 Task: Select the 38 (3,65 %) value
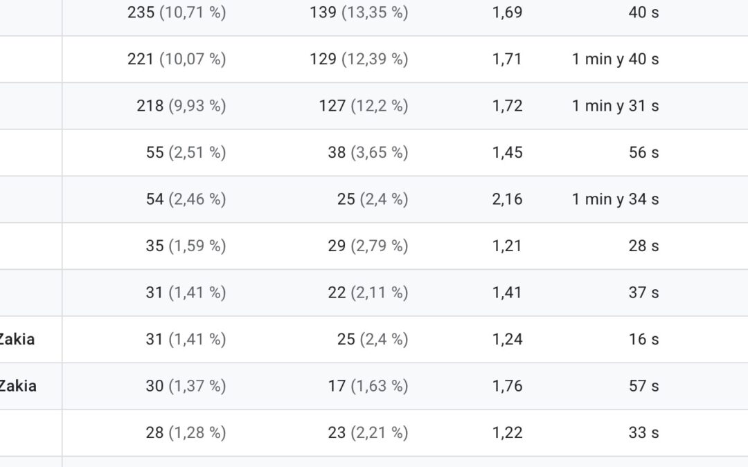(368, 152)
